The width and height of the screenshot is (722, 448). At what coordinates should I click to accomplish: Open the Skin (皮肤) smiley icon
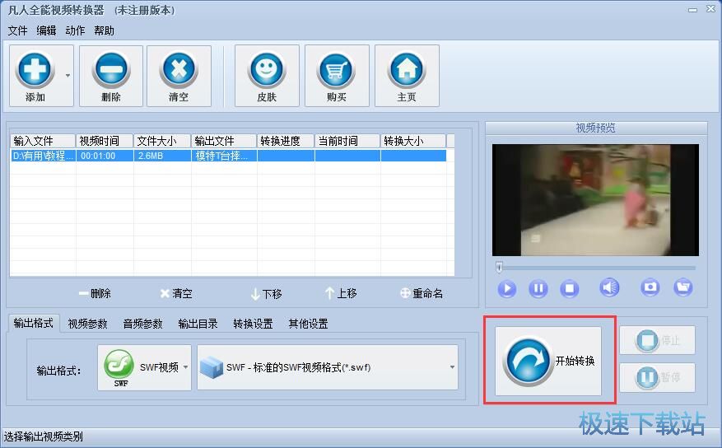point(267,68)
